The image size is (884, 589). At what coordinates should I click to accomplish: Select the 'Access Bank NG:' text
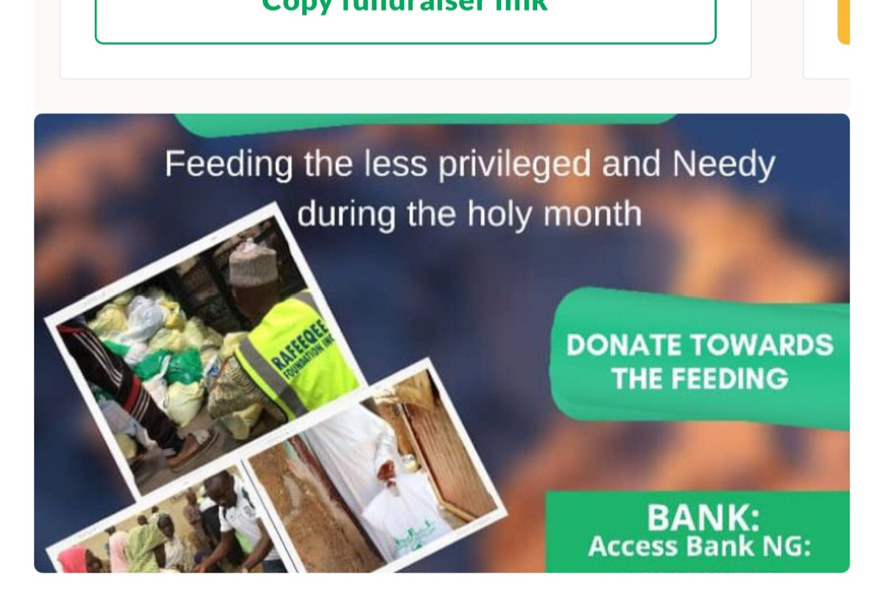coord(699,546)
